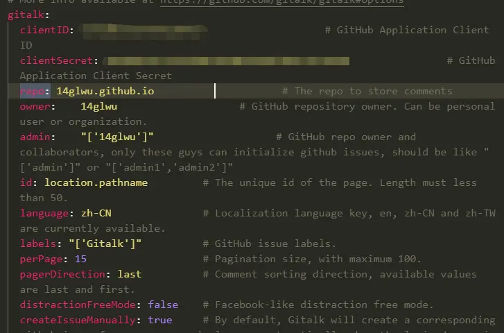Click comment '# Pagination size, with maximum 100.'
Image resolution: width=504 pixels, height=333 pixels.
click(312, 259)
